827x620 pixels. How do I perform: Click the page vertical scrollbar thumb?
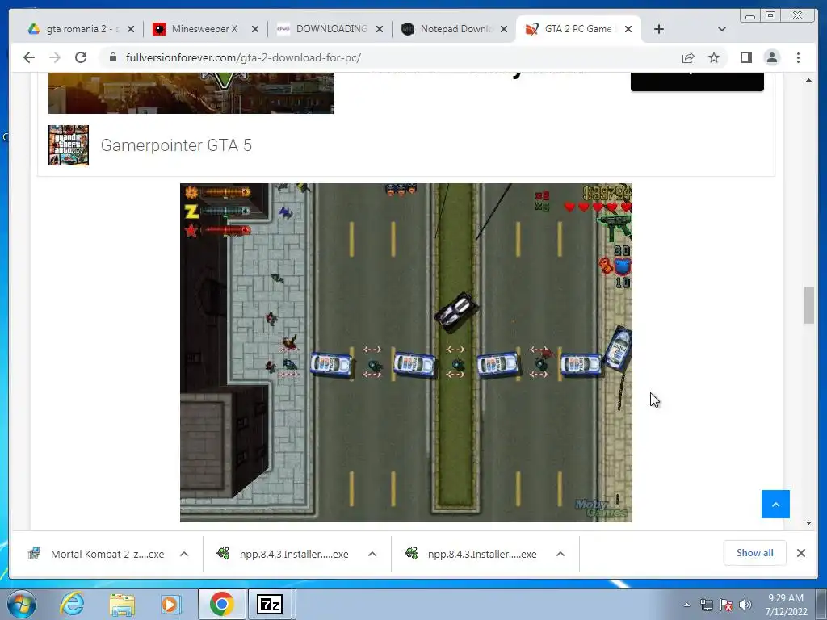[x=808, y=305]
